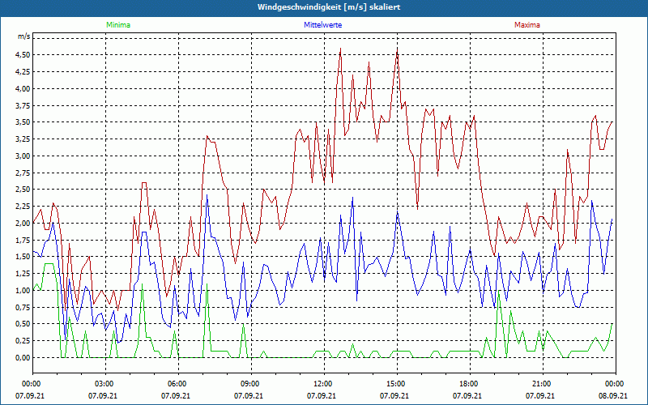Click the 1,75 y-axis value
The width and height of the screenshot is (648, 405).
coord(23,240)
